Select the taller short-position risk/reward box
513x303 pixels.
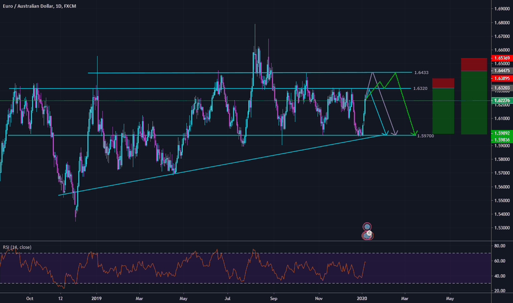tap(474, 96)
